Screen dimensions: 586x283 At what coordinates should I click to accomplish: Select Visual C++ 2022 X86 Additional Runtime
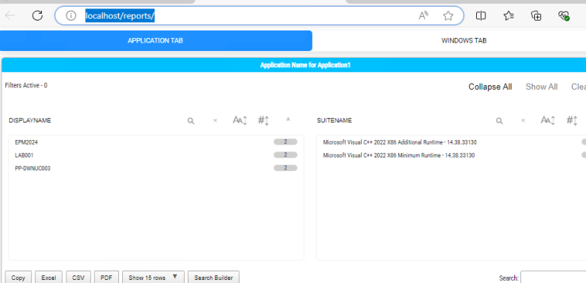point(400,142)
